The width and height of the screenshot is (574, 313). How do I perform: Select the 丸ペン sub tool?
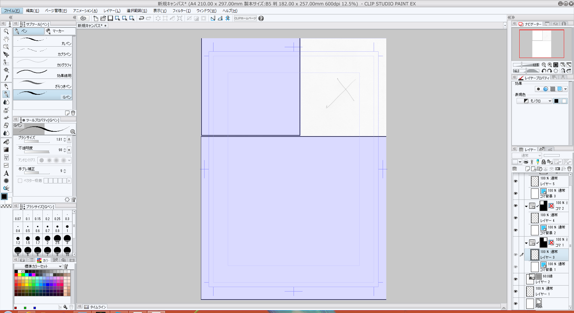click(43, 41)
